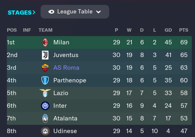Image resolution: width=195 pixels, height=137 pixels.
Task: Click the TEAM column header
Action: point(45,30)
